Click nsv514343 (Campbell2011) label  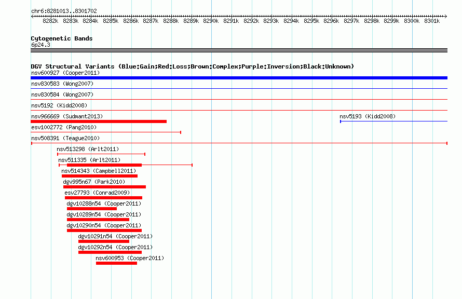(x=99, y=171)
